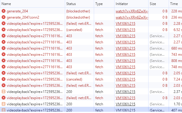Click (blocked:other) status in generate_204 row
The image size is (182, 113).
pyautogui.click(x=78, y=11)
